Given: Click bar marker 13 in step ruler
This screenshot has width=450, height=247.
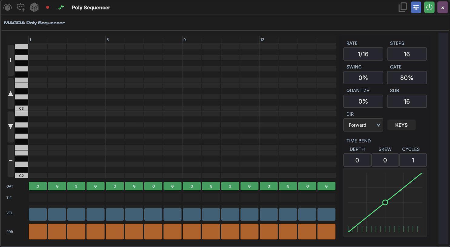Looking at the screenshot, I should pos(262,40).
